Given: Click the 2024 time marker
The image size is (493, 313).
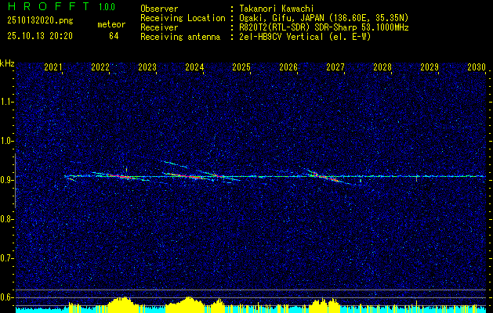Looking at the screenshot, I should click(x=194, y=67).
